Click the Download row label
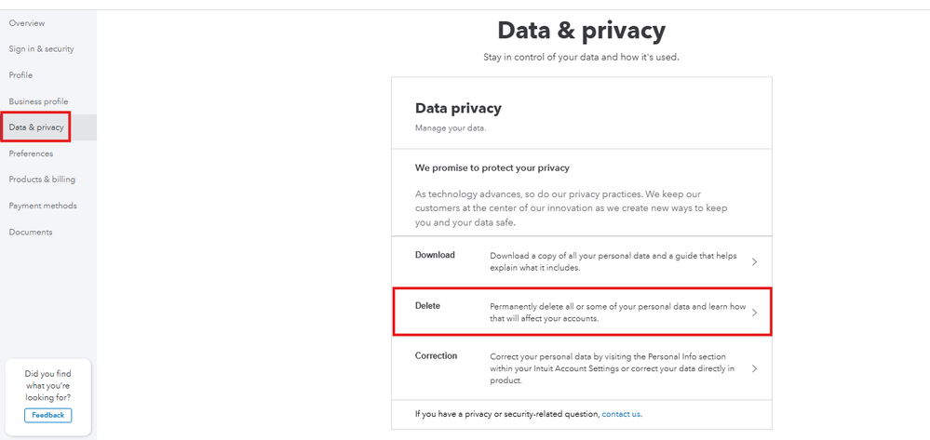This screenshot has width=930, height=440. [435, 255]
